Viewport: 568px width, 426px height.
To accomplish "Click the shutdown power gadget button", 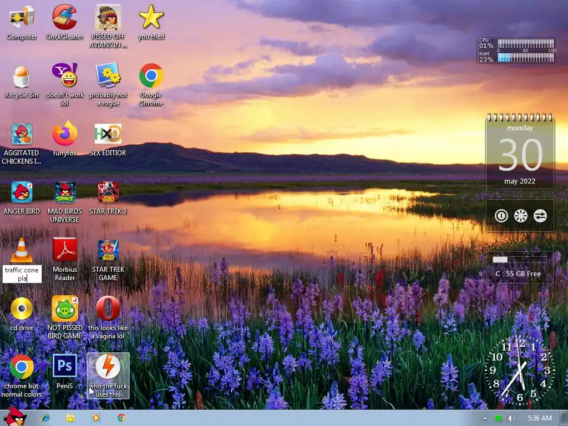I will point(501,216).
